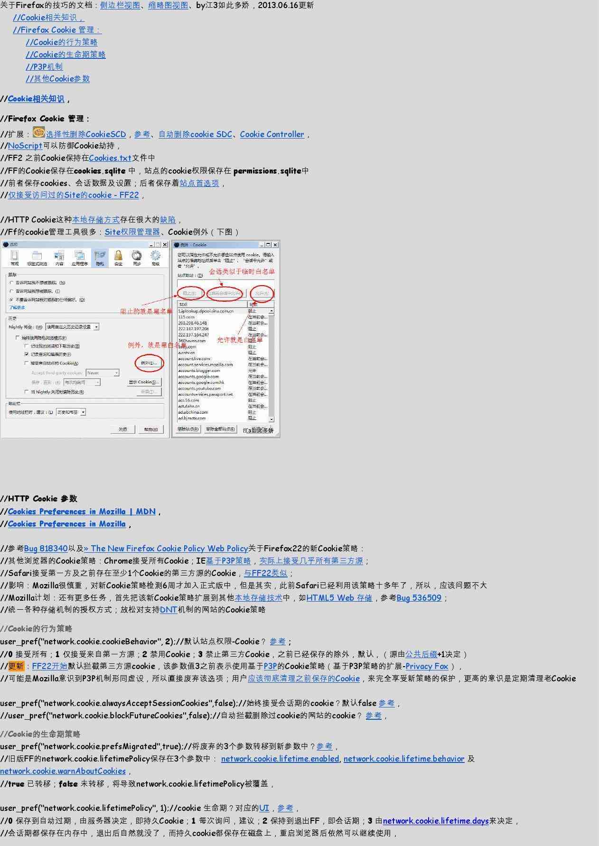Click the 帮助(H) help button
Screen dimensions: 599x846
151,429
